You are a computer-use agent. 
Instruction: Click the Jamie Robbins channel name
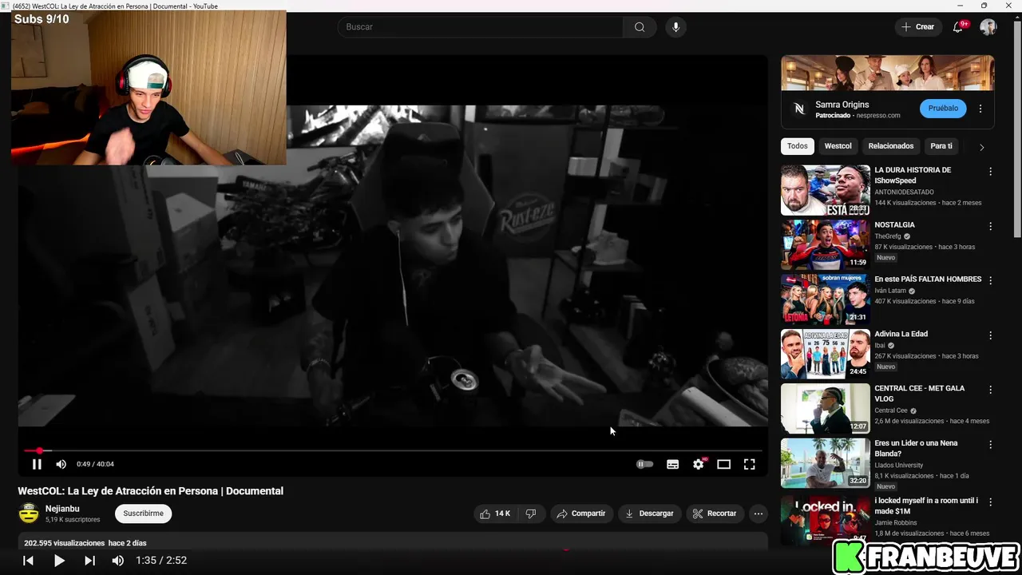pyautogui.click(x=896, y=523)
